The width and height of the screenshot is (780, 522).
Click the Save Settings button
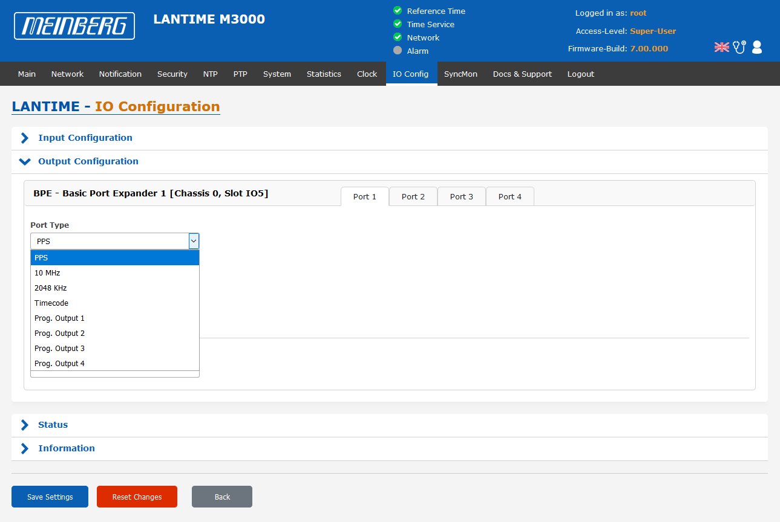(50, 497)
